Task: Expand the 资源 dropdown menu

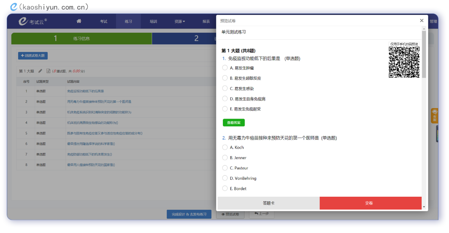Action: pyautogui.click(x=179, y=22)
